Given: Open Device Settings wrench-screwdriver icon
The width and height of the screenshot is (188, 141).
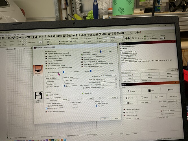Looking at the screenshot, I should point(29,37).
